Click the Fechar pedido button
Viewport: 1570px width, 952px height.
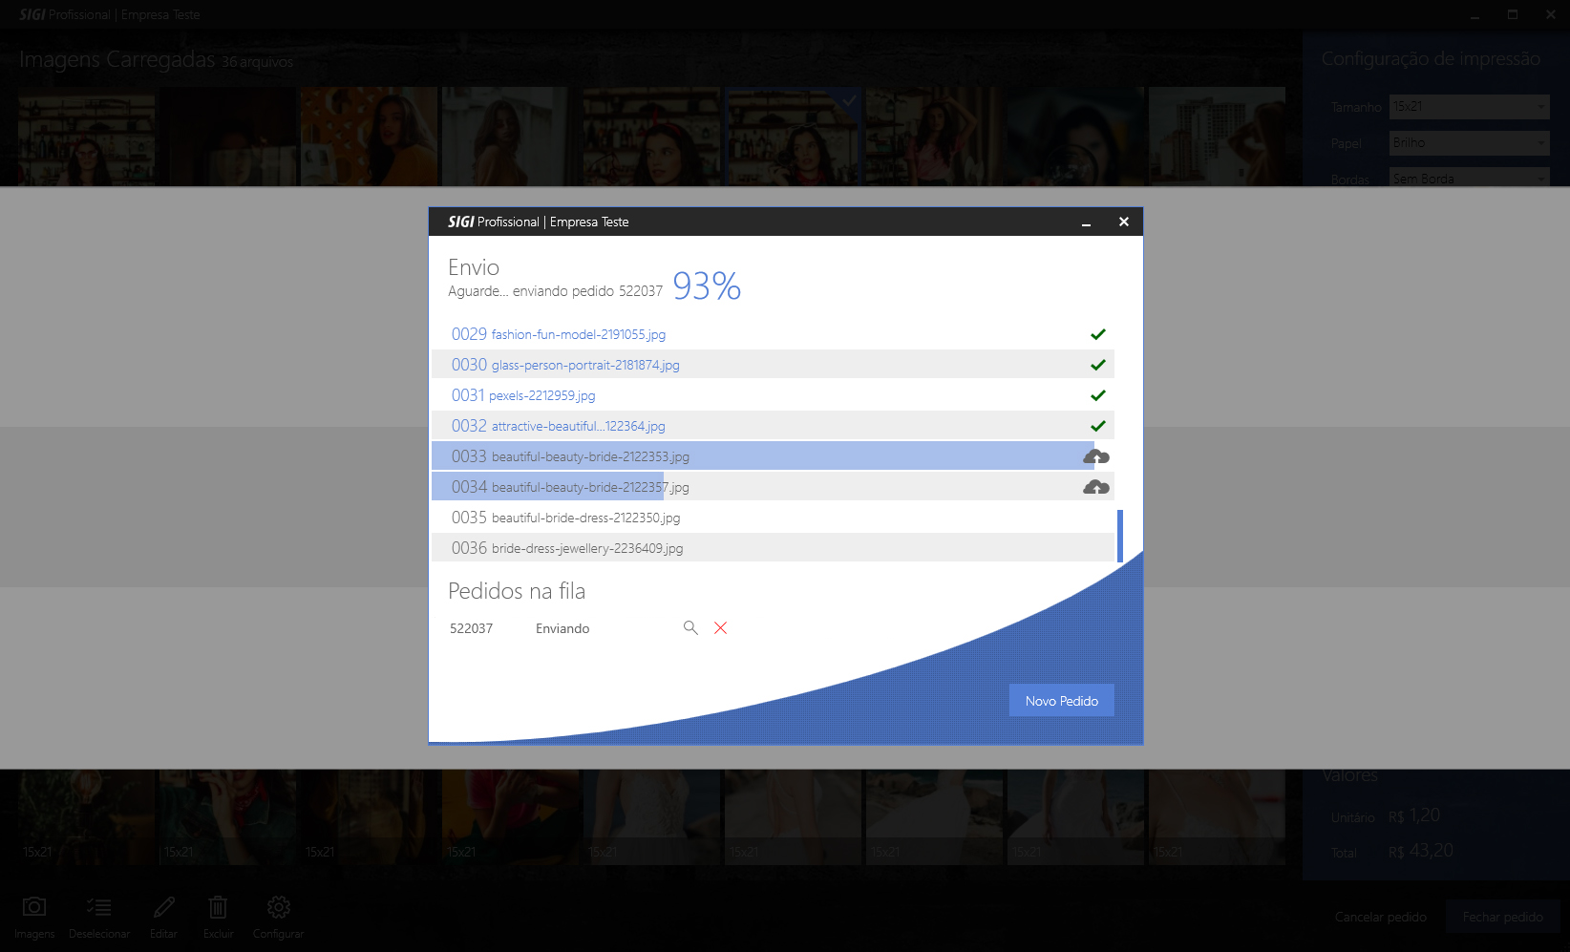[1502, 917]
